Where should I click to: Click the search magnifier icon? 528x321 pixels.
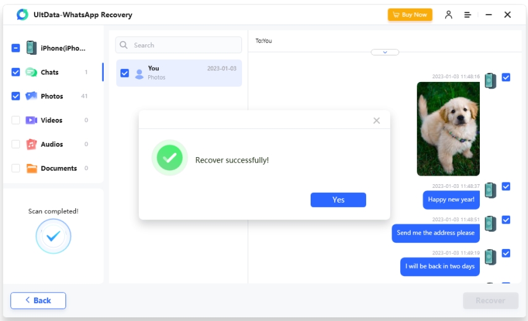click(x=124, y=45)
